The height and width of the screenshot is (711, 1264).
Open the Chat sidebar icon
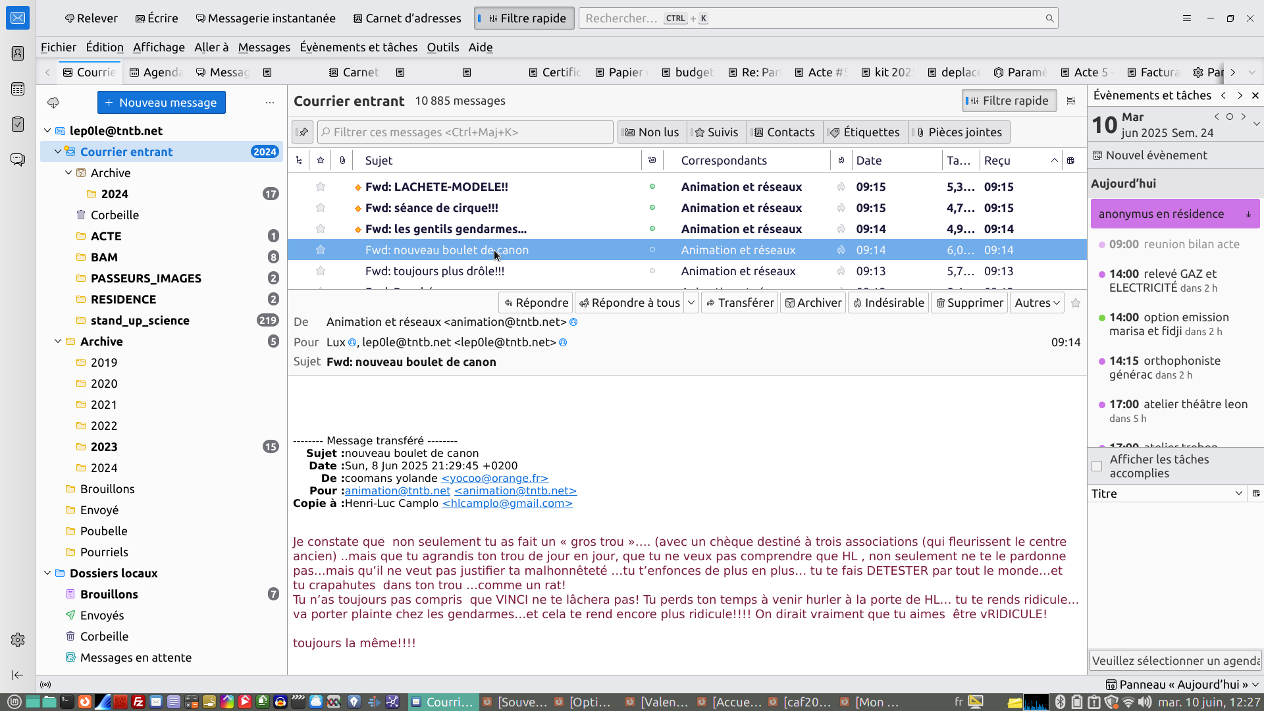pos(18,159)
